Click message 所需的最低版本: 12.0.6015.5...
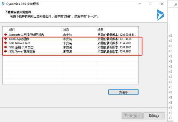The height and width of the screenshot is (122, 178). click(117, 35)
